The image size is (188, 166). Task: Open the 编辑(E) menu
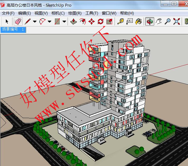(25, 13)
